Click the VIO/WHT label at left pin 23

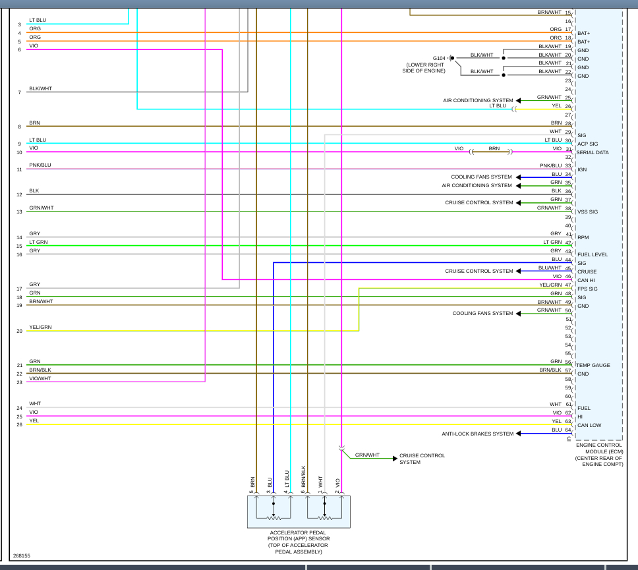40,379
